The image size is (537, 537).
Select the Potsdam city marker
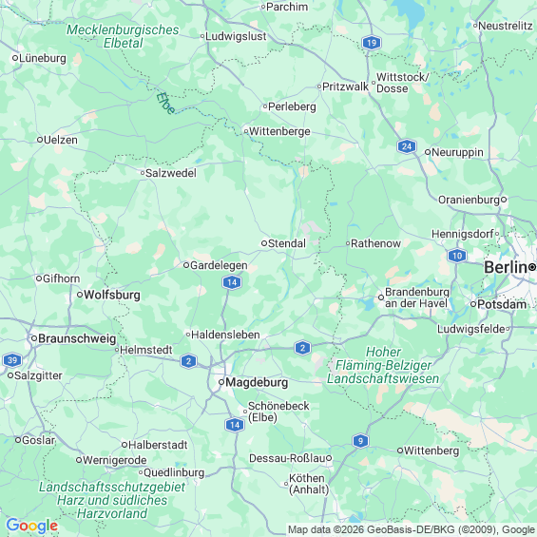[x=473, y=304]
